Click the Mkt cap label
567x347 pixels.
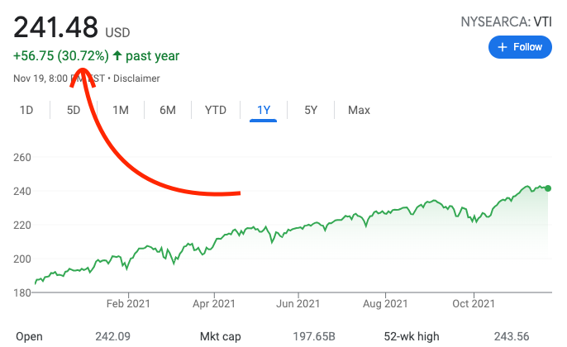pyautogui.click(x=219, y=336)
